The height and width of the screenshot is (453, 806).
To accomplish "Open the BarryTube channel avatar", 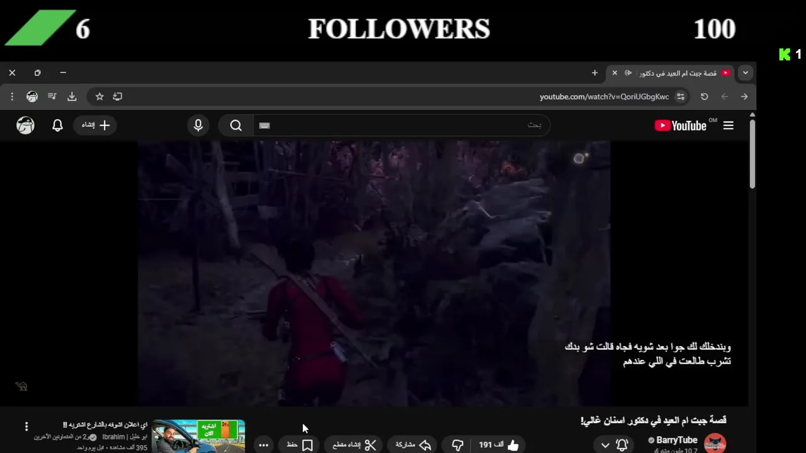I will click(715, 444).
